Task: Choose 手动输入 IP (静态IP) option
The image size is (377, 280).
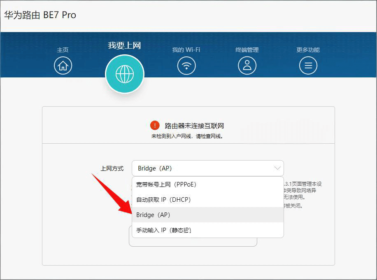Action: click(x=208, y=230)
